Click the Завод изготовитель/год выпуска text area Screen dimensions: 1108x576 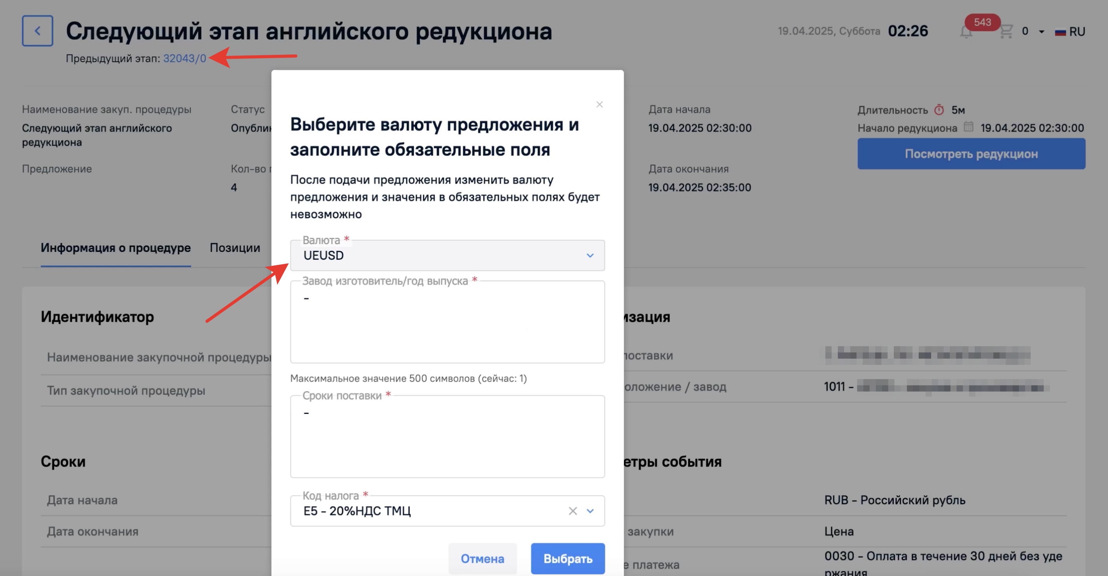pos(447,322)
